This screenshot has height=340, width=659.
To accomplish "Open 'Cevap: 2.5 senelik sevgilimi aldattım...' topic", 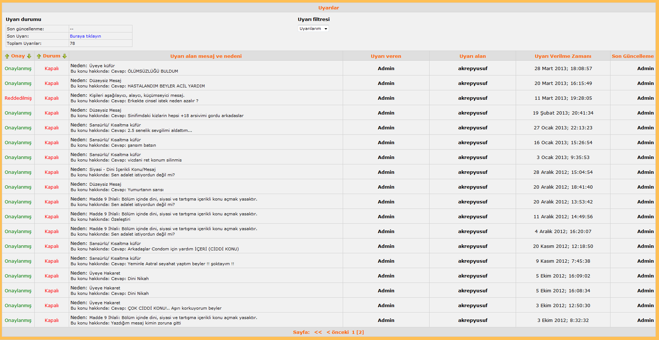I will click(x=152, y=130).
